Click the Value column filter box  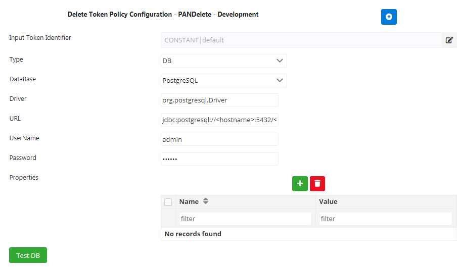pyautogui.click(x=385, y=219)
